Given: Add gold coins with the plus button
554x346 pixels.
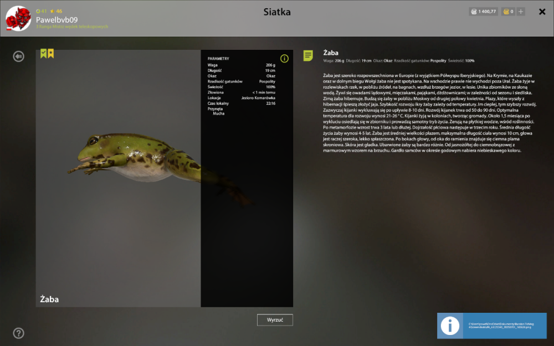Looking at the screenshot, I should [x=520, y=12].
